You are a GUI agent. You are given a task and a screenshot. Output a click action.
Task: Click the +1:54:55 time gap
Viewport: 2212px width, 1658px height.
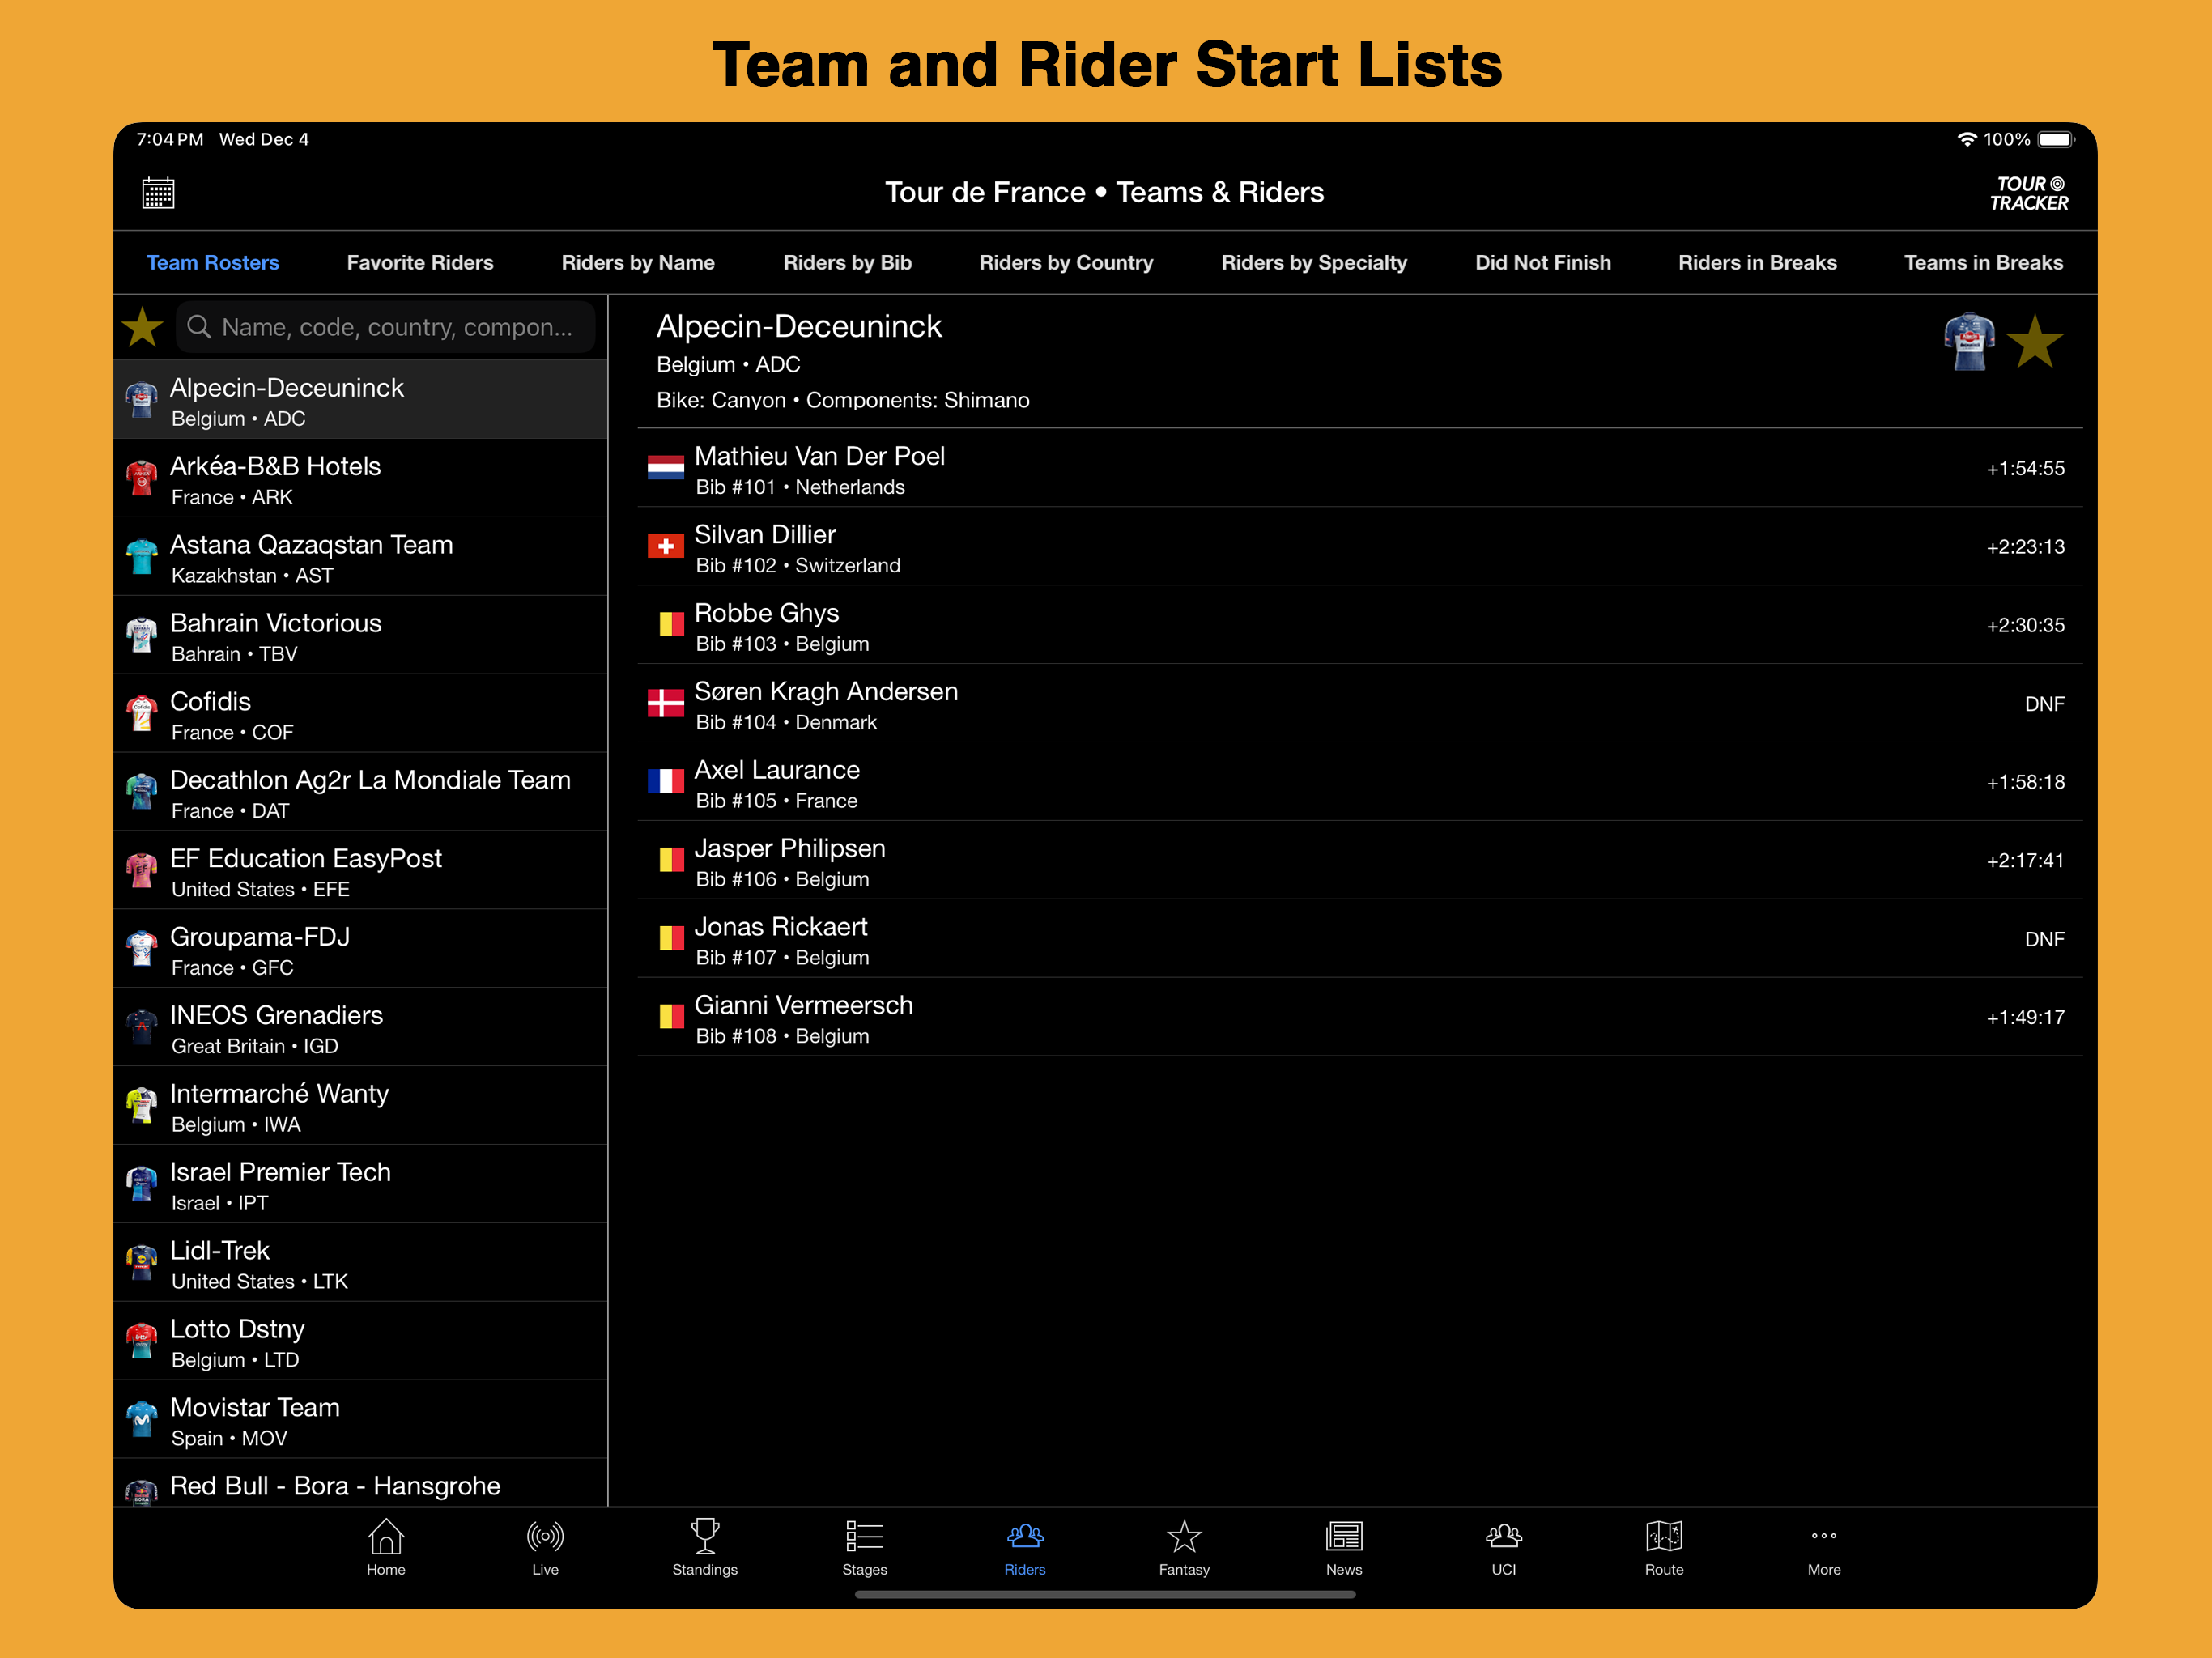[2025, 469]
